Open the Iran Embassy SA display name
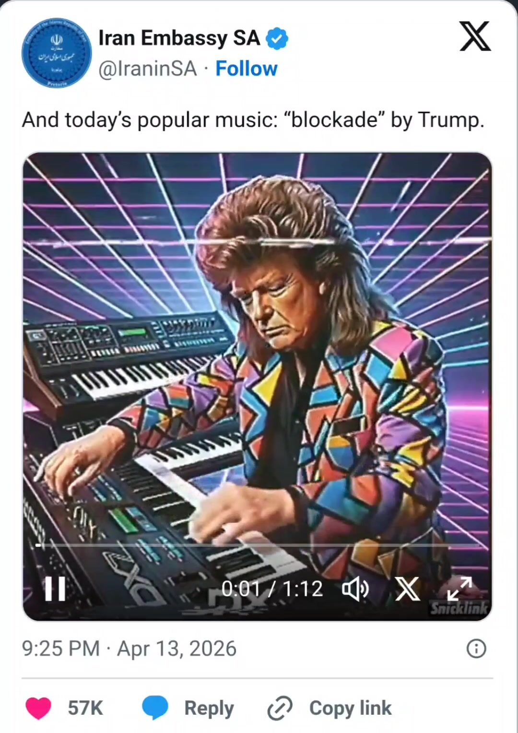 179,38
